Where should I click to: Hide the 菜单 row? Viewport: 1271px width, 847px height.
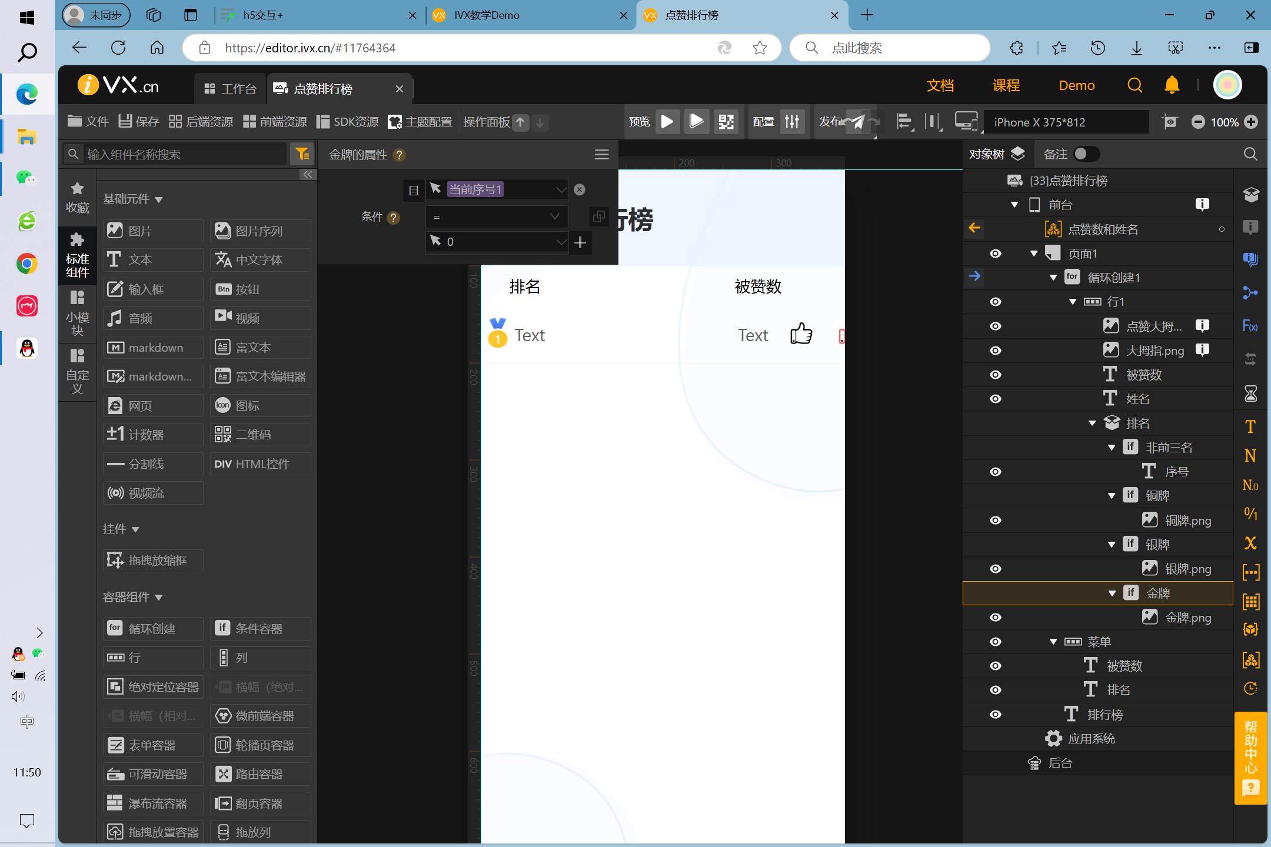995,642
